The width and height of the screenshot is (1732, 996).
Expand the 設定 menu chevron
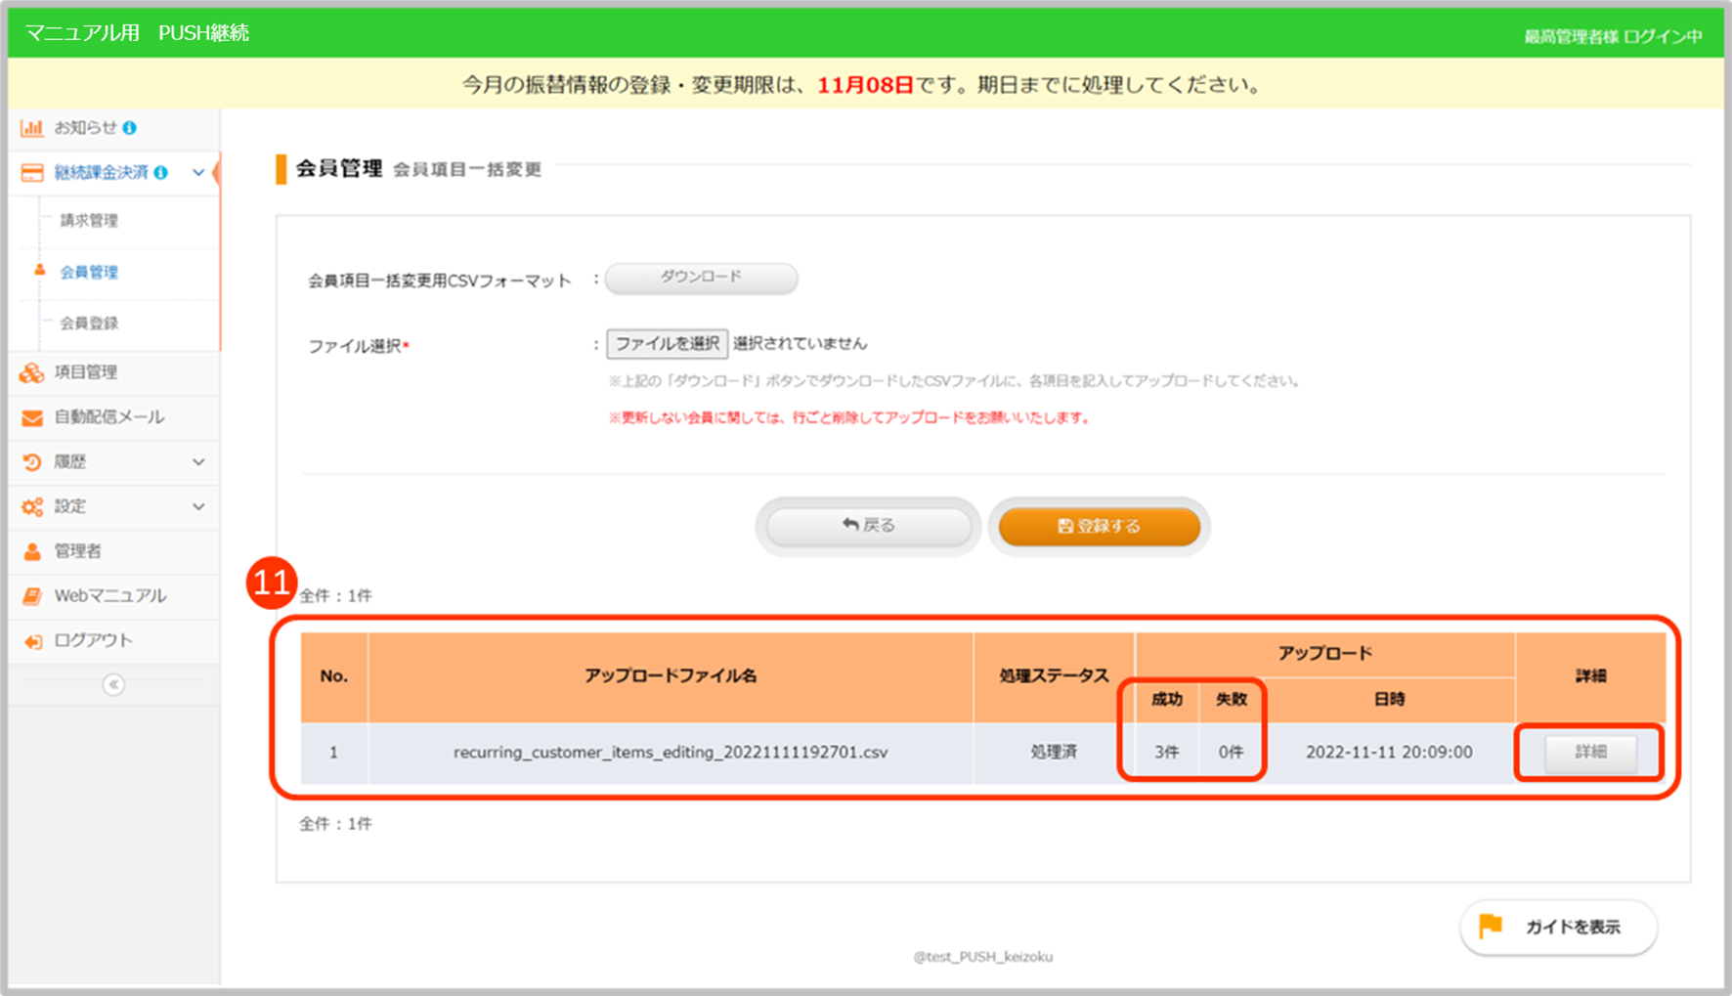[x=198, y=507]
